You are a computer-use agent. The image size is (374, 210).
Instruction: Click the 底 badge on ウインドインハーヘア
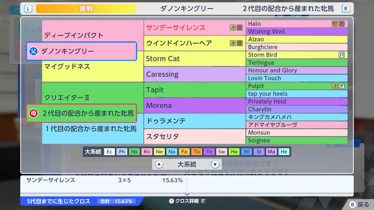[x=239, y=43]
